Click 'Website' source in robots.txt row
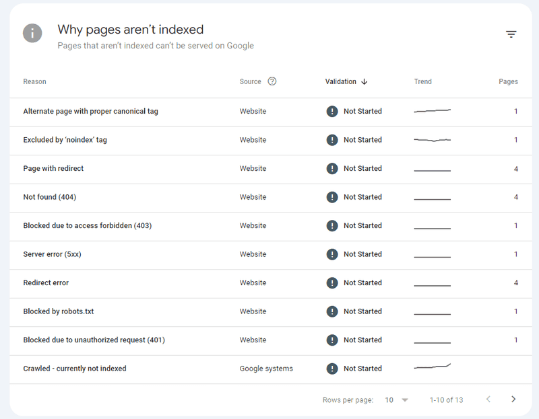This screenshot has width=539, height=419. click(x=253, y=311)
